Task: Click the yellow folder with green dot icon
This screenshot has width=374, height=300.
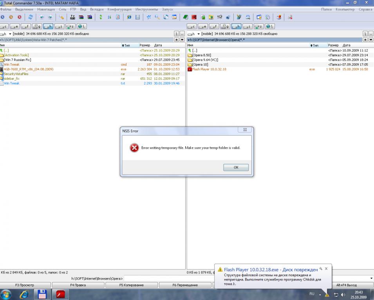Action: (x=211, y=17)
